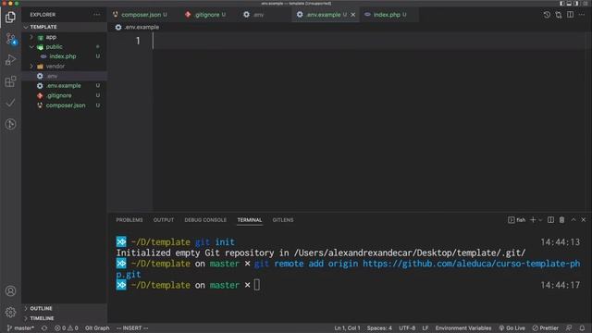Image resolution: width=592 pixels, height=333 pixels.
Task: Switch to .env editor tab
Action: pyautogui.click(x=258, y=15)
